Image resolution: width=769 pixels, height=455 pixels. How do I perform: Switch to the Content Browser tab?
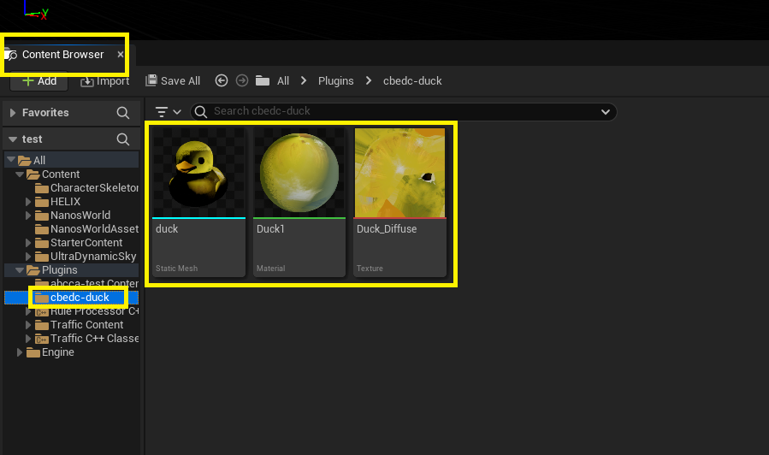pyautogui.click(x=62, y=55)
